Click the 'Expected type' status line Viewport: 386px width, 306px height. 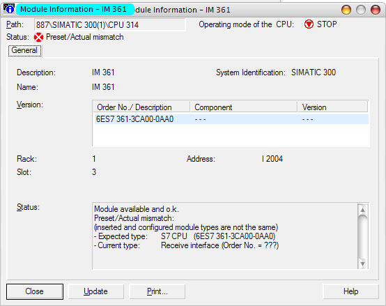click(185, 236)
